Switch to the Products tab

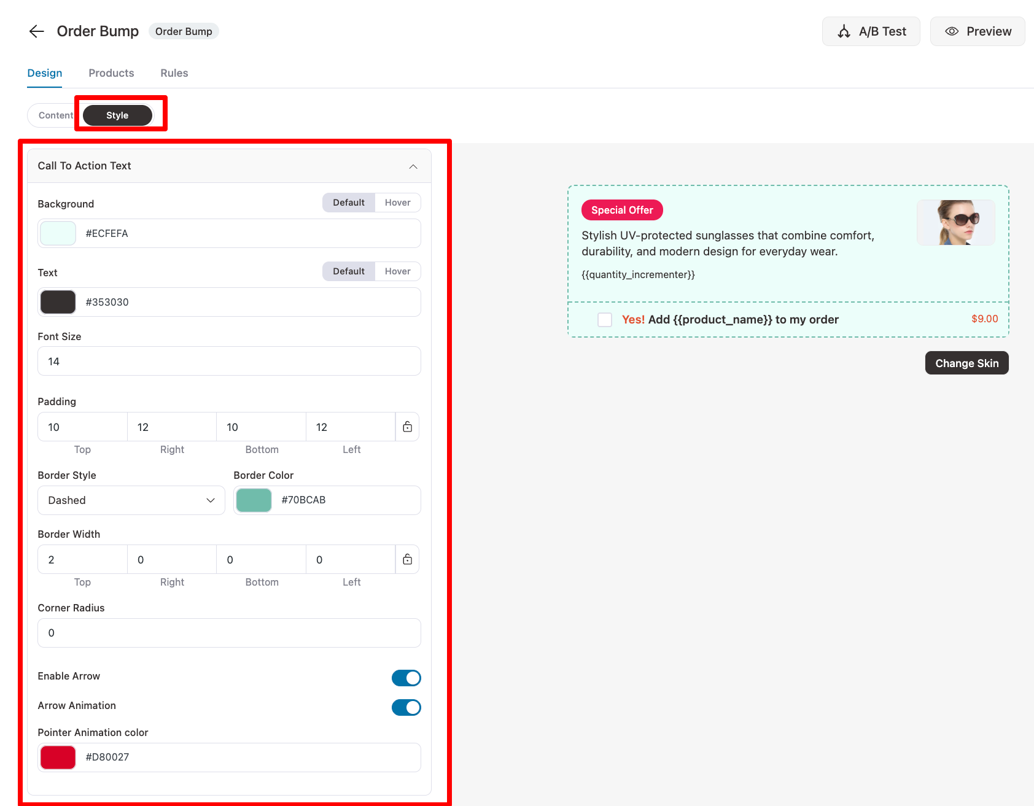pyautogui.click(x=111, y=73)
